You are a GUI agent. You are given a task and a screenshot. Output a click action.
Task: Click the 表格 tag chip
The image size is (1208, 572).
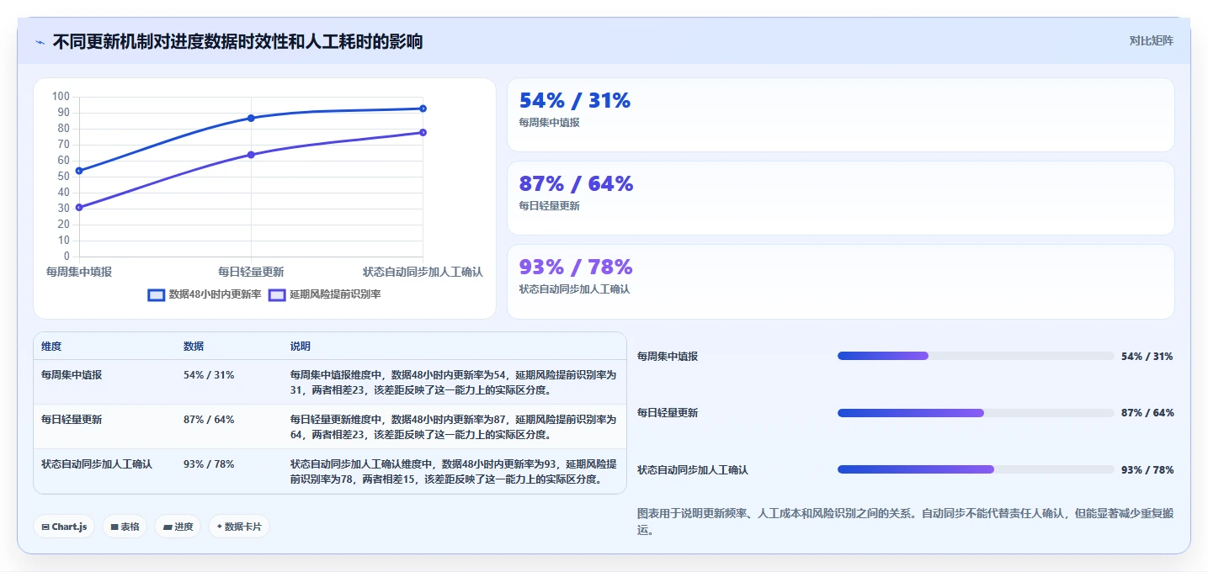pyautogui.click(x=125, y=527)
